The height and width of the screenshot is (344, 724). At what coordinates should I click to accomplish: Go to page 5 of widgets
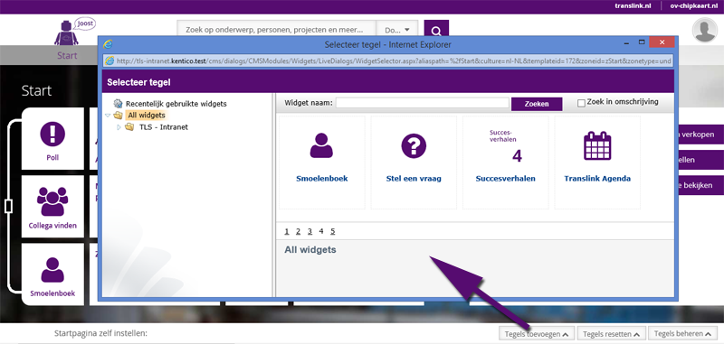[x=332, y=231]
